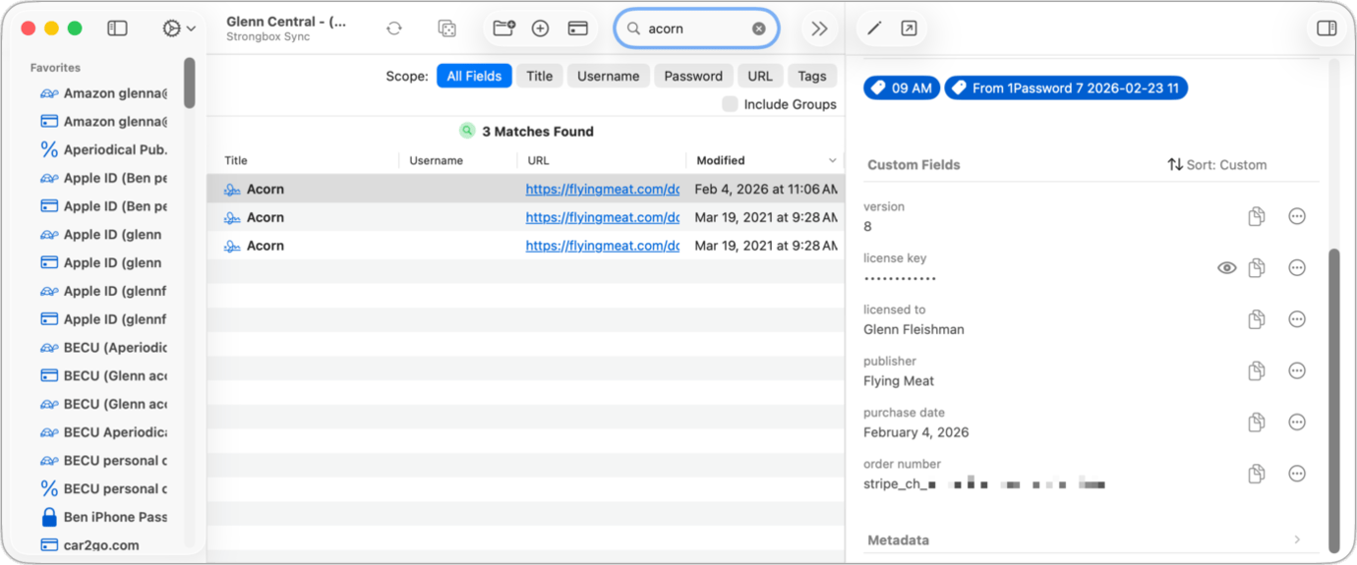Image resolution: width=1357 pixels, height=565 pixels.
Task: Open flyingmeat.com link in third Acorn row
Action: coord(603,246)
